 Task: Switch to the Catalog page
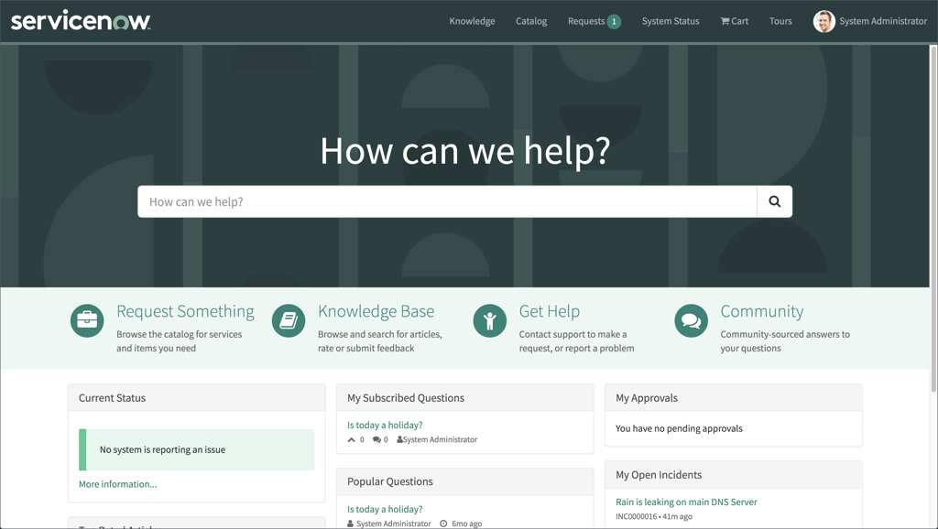point(531,20)
